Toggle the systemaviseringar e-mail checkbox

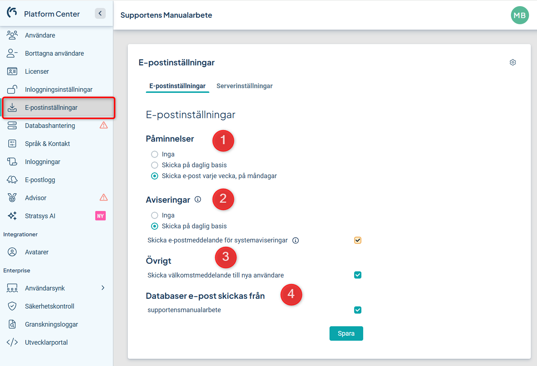[358, 240]
